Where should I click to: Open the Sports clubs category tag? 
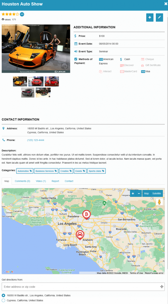(x=96, y=171)
